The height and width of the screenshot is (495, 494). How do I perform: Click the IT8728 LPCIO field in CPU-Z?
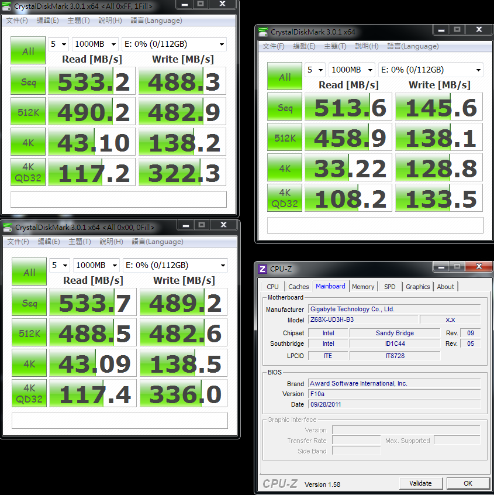tap(395, 356)
